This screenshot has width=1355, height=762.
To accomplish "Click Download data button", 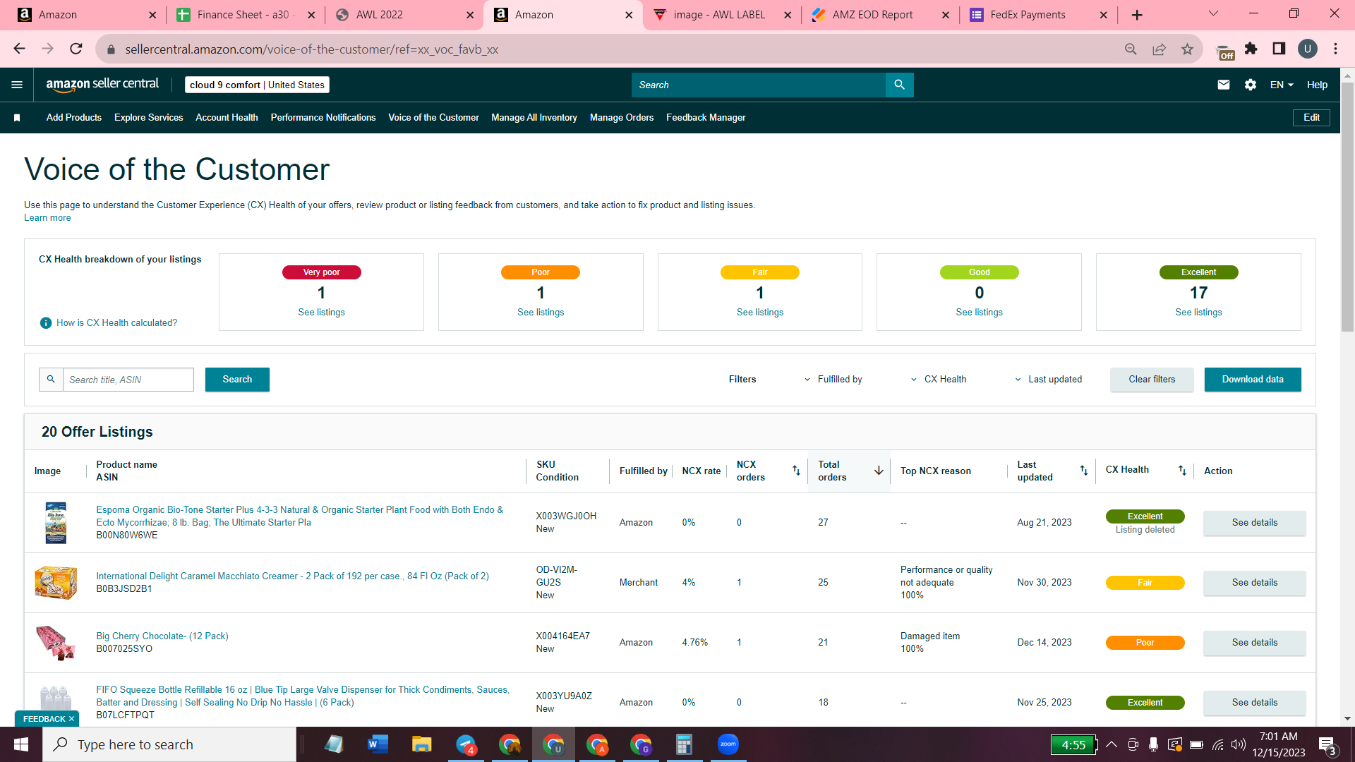I will (1253, 380).
